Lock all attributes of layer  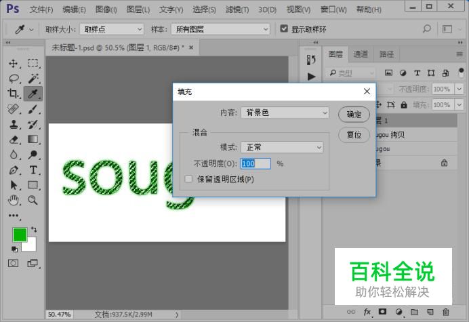point(404,105)
